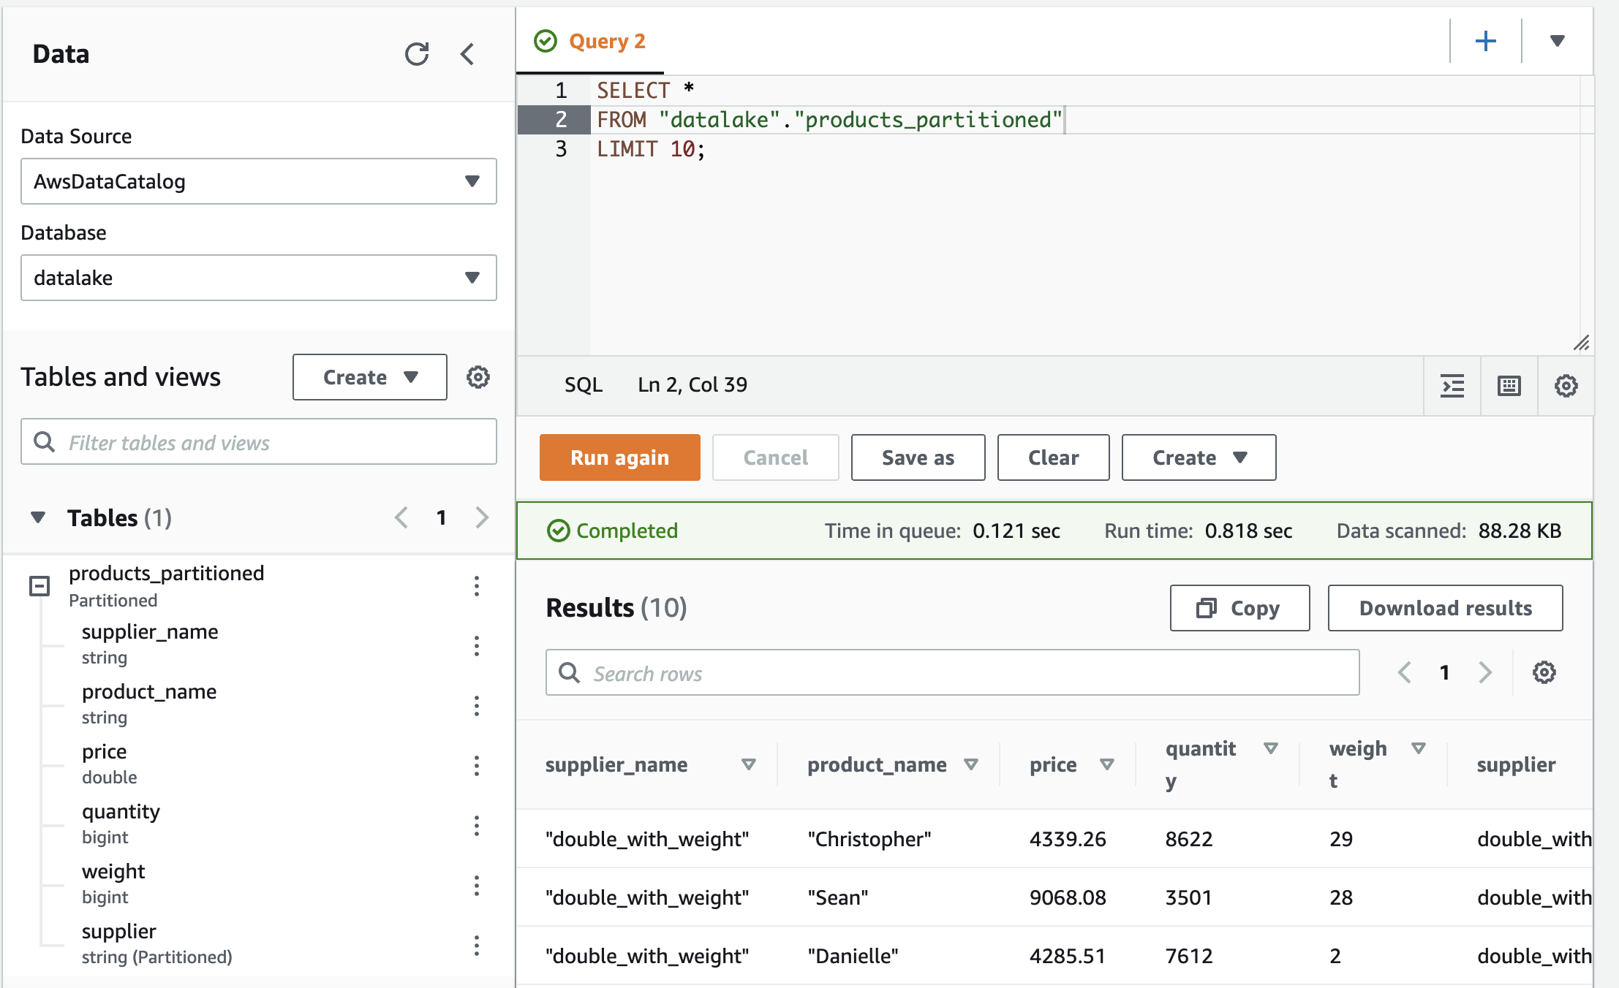Viewport: 1619px width, 988px height.
Task: Open weight column actions menu
Action: [x=477, y=886]
